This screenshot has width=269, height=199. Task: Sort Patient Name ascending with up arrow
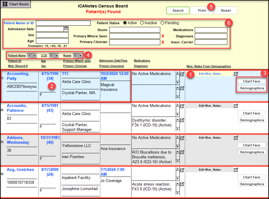click(x=29, y=56)
